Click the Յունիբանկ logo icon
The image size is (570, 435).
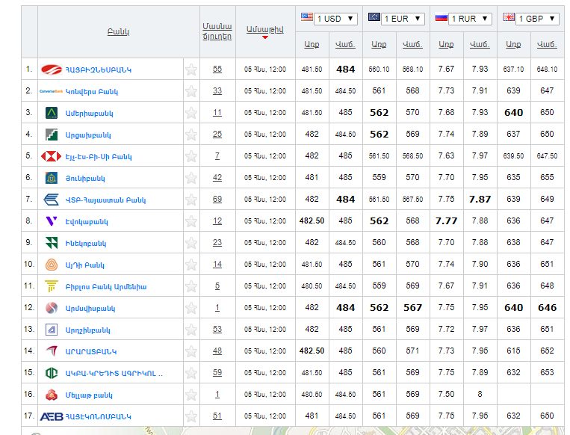[x=52, y=178]
